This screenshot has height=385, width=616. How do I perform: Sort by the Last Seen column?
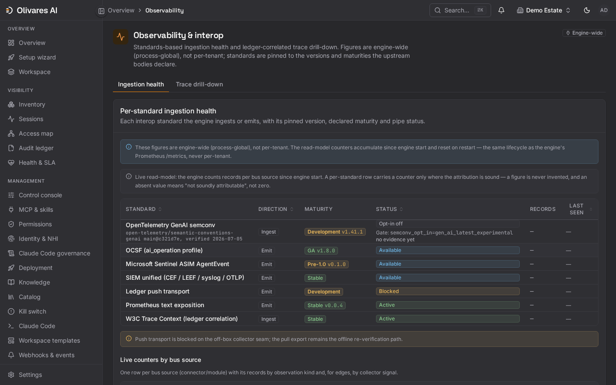click(580, 209)
